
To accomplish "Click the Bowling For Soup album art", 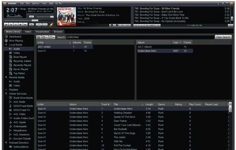I will click(x=66, y=16).
